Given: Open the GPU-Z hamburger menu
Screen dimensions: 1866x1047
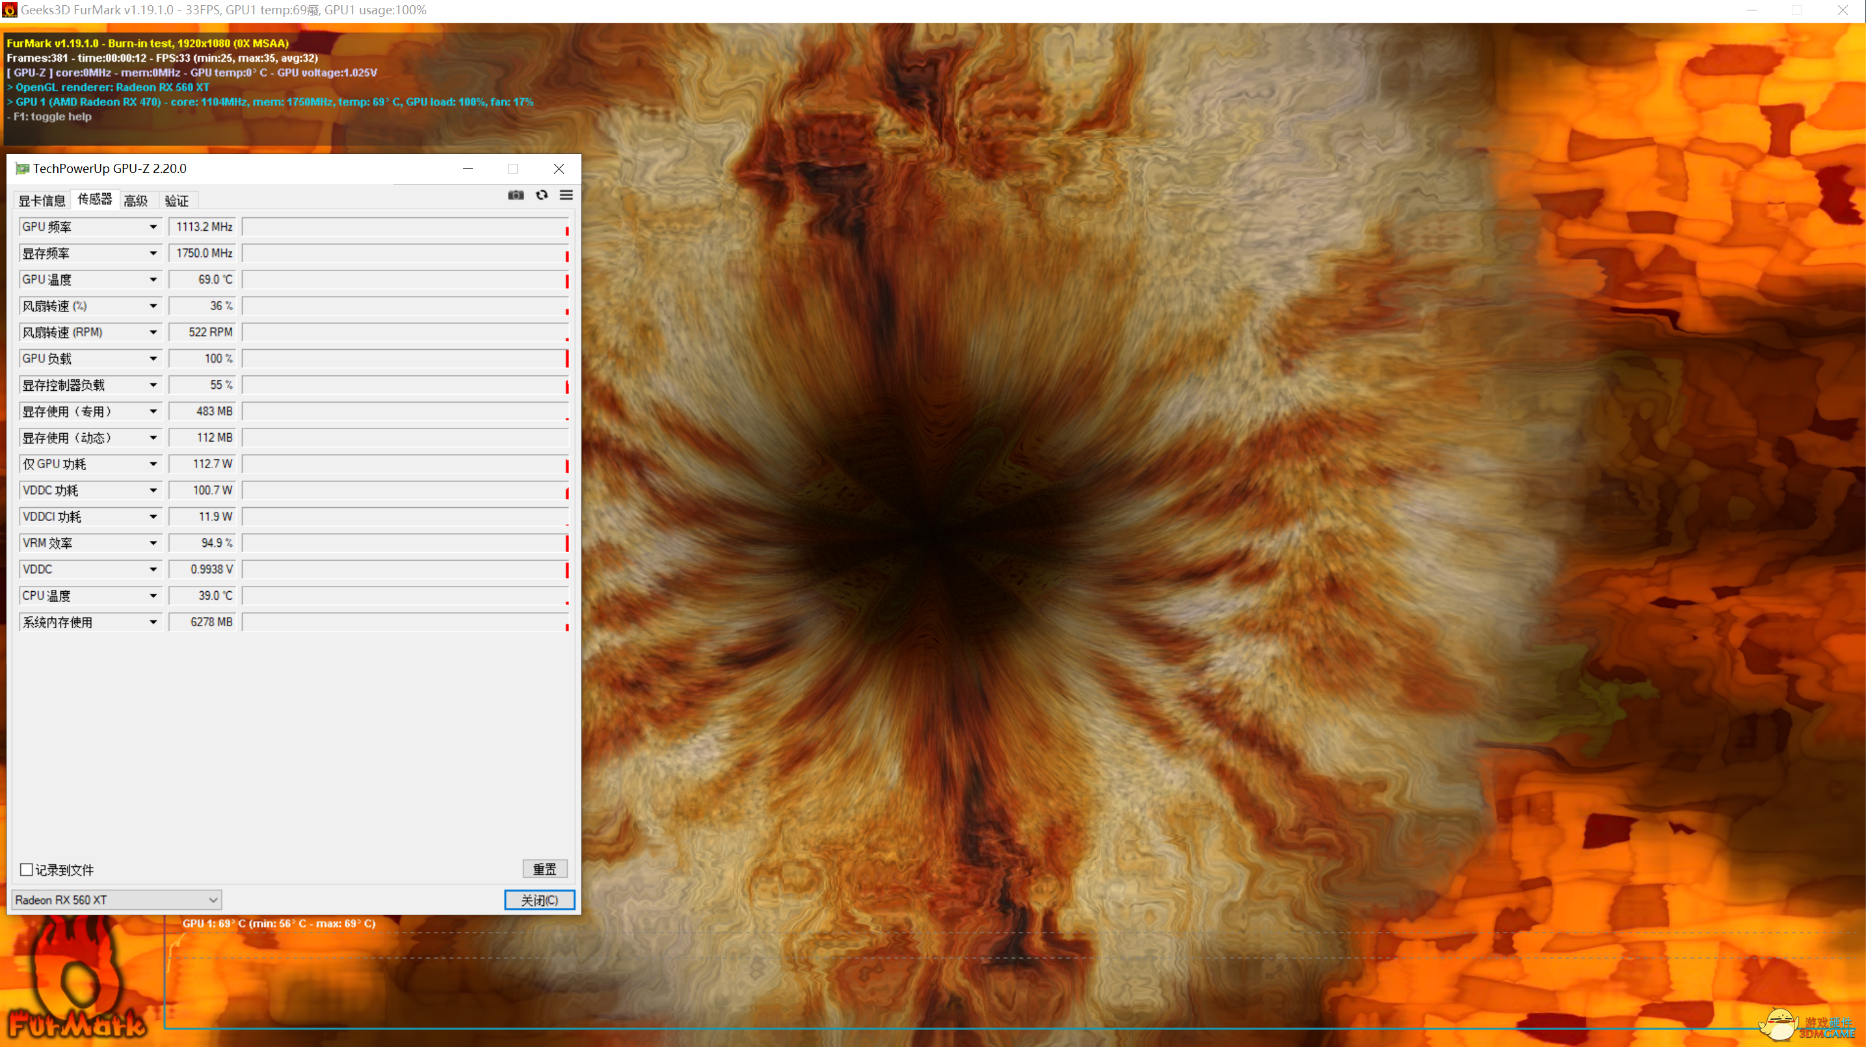Looking at the screenshot, I should [x=566, y=195].
